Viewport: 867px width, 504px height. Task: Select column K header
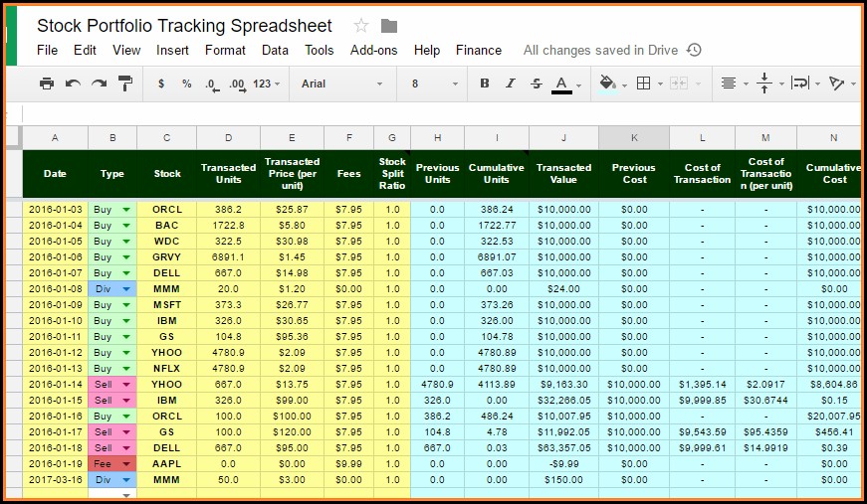pos(634,138)
